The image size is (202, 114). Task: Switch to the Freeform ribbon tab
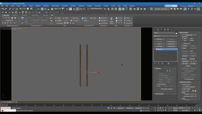point(15,15)
